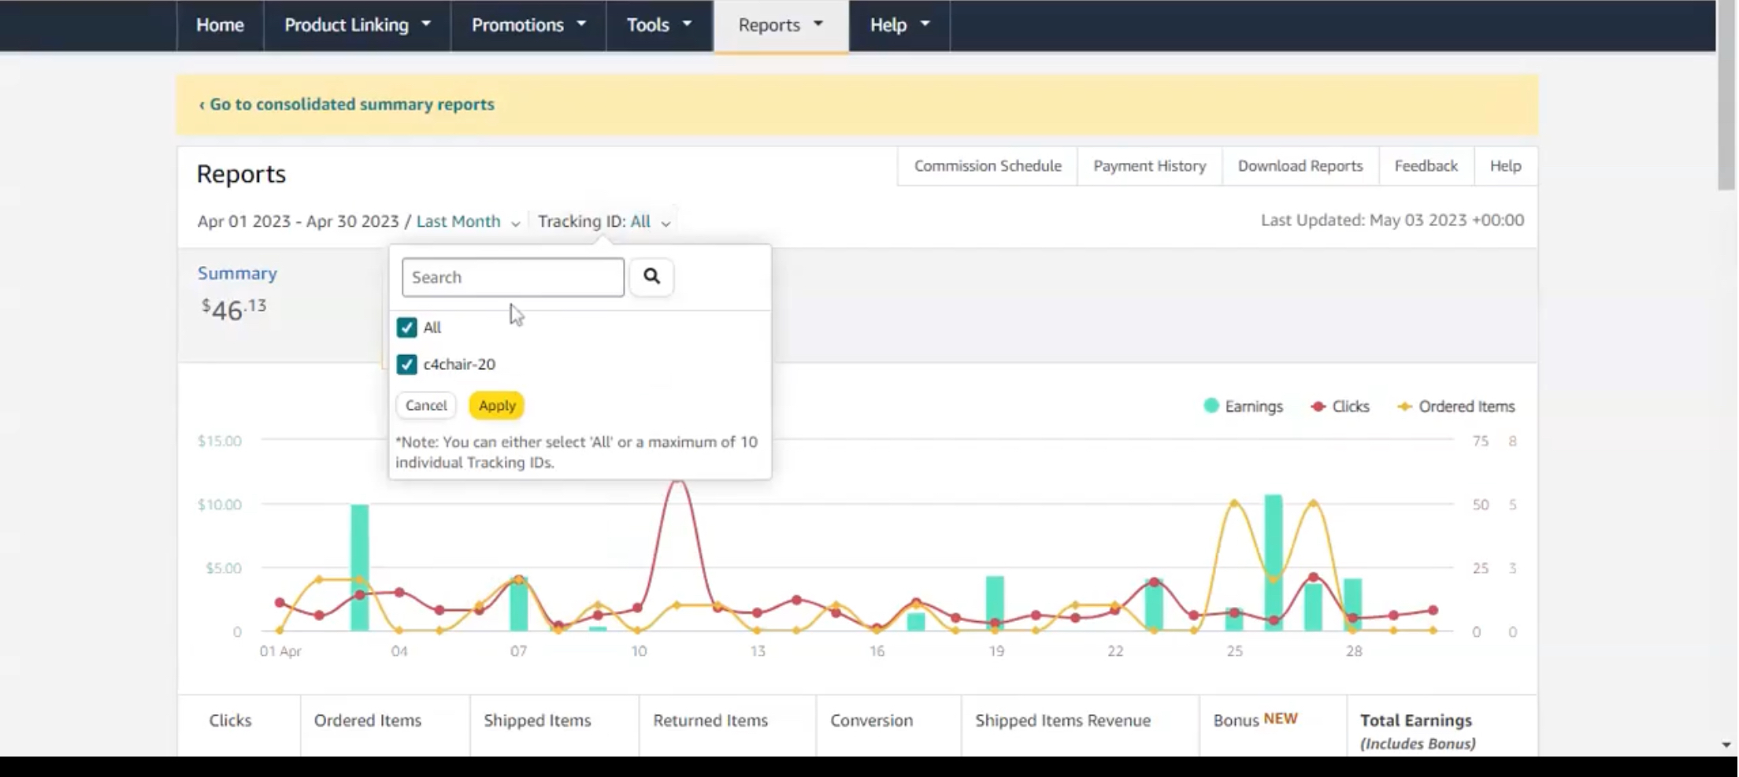The height and width of the screenshot is (777, 1739).
Task: Click the Earnings legend marker
Action: (1211, 405)
